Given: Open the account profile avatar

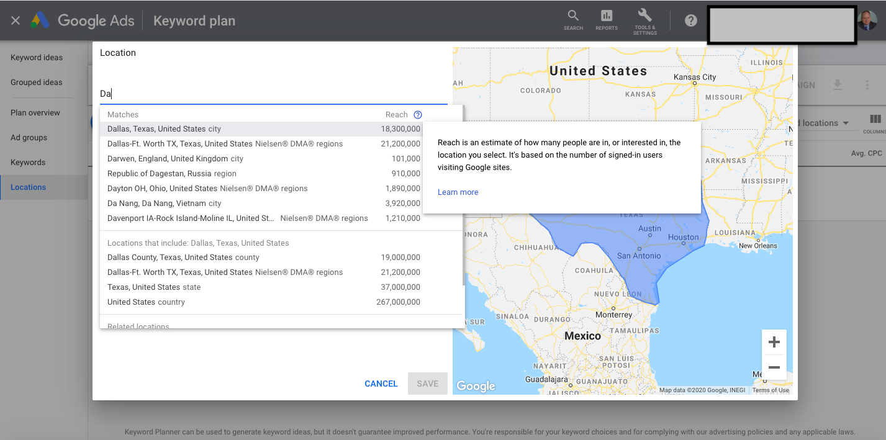Looking at the screenshot, I should click(x=867, y=20).
